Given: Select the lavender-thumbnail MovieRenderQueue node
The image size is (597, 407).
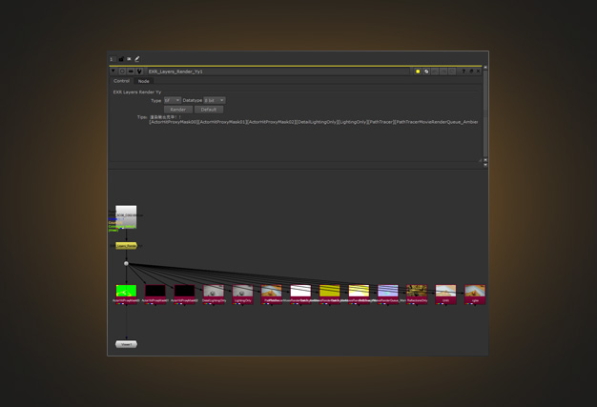Looking at the screenshot, I should [387, 295].
